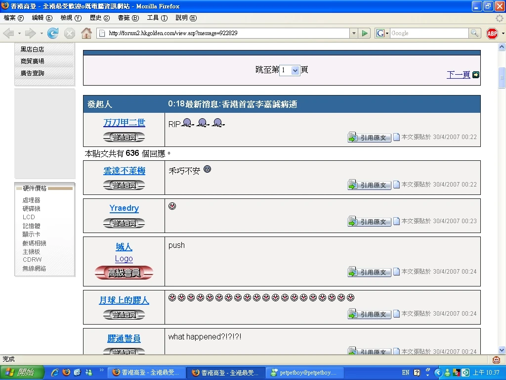Open the page number jump dropdown

[x=295, y=70]
